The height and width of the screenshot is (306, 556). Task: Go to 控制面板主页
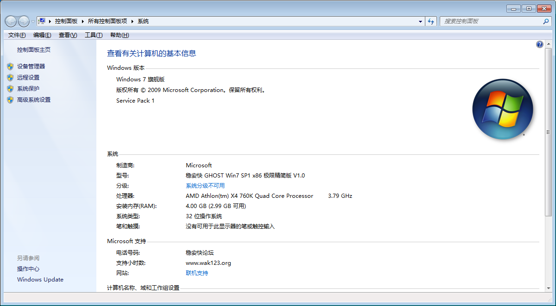pos(33,50)
